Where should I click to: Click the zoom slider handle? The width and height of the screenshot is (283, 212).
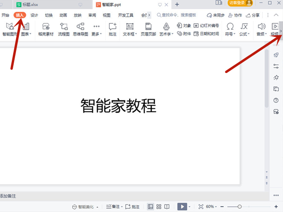[x=240, y=206]
